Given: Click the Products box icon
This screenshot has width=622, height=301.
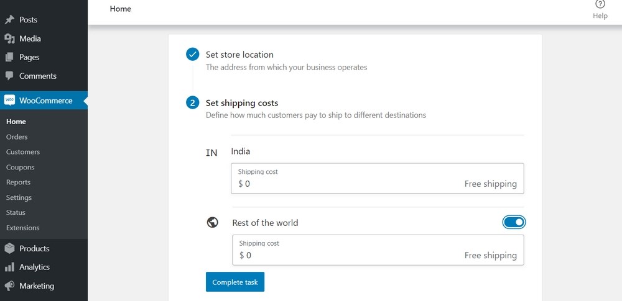Looking at the screenshot, I should 9,248.
